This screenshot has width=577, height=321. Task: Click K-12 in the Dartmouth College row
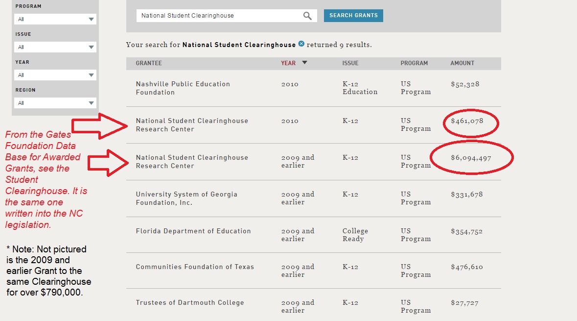(350, 302)
